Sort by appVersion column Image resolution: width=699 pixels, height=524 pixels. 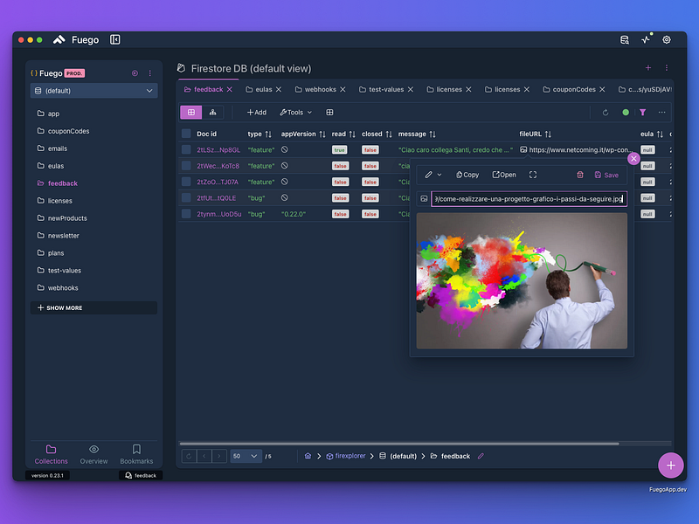pyautogui.click(x=322, y=134)
